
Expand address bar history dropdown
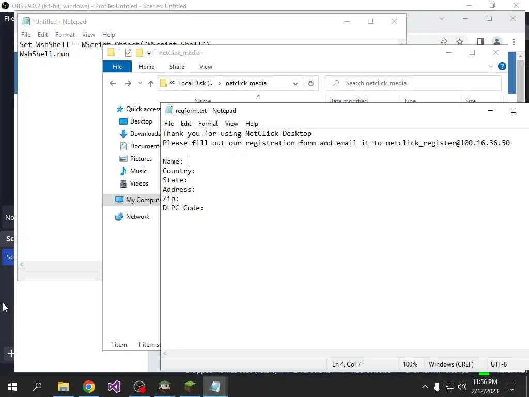295,83
